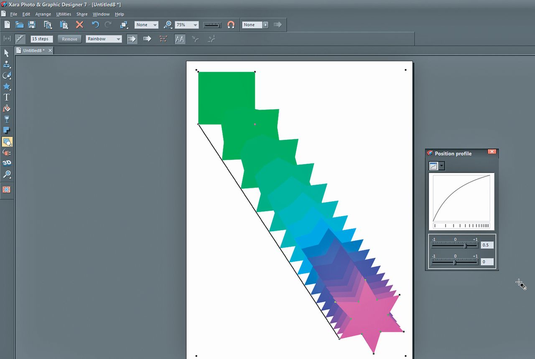Select the Selector arrow tool
Screen dimensions: 535x359
tap(7, 53)
